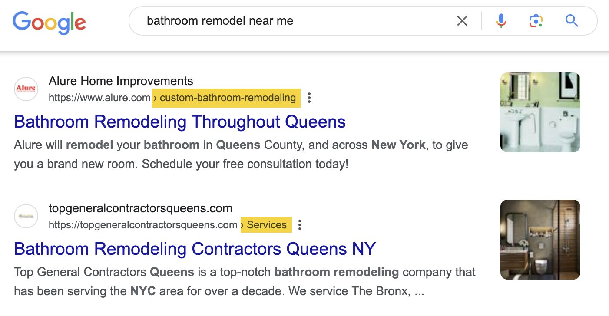609x316 pixels.
Task: Click the Alure bathroom result thumbnail
Action: 540,112
